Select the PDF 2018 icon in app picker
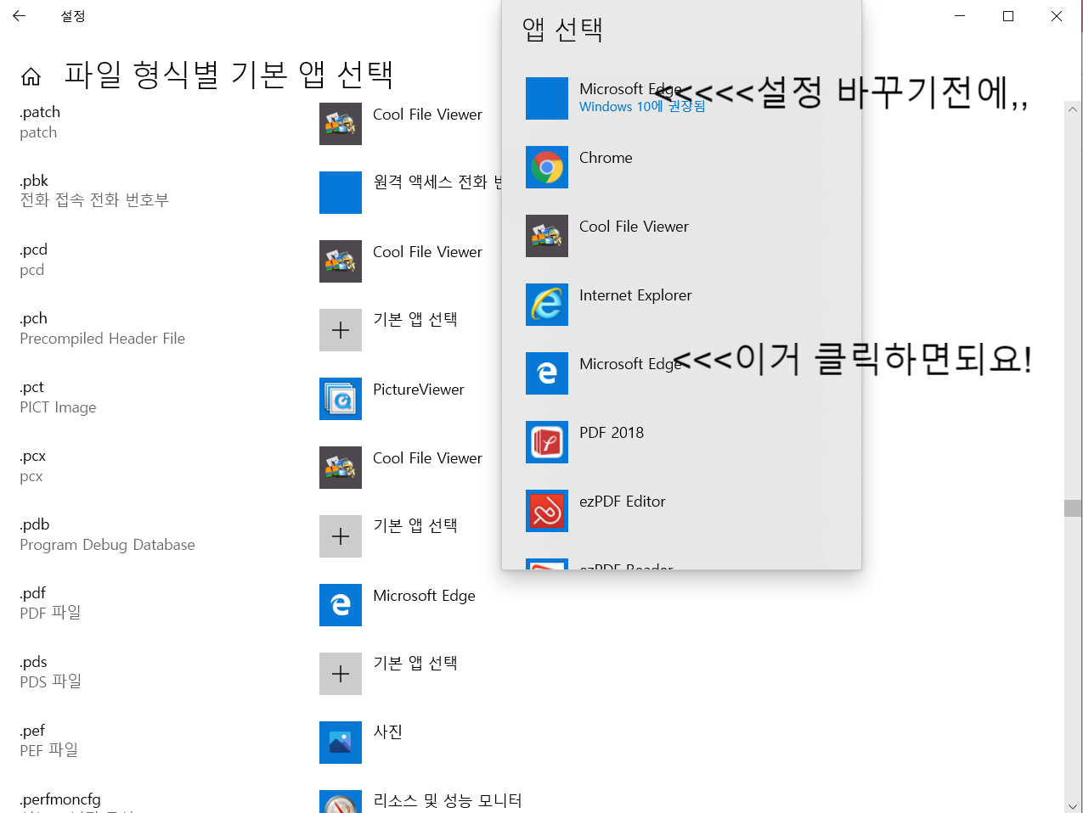 click(x=547, y=442)
